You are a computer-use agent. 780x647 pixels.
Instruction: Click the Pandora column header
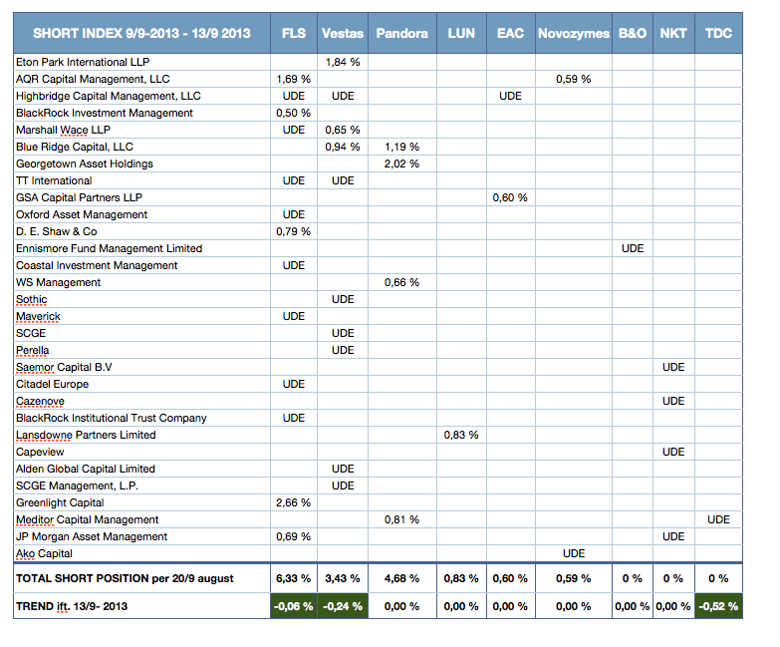pyautogui.click(x=401, y=33)
